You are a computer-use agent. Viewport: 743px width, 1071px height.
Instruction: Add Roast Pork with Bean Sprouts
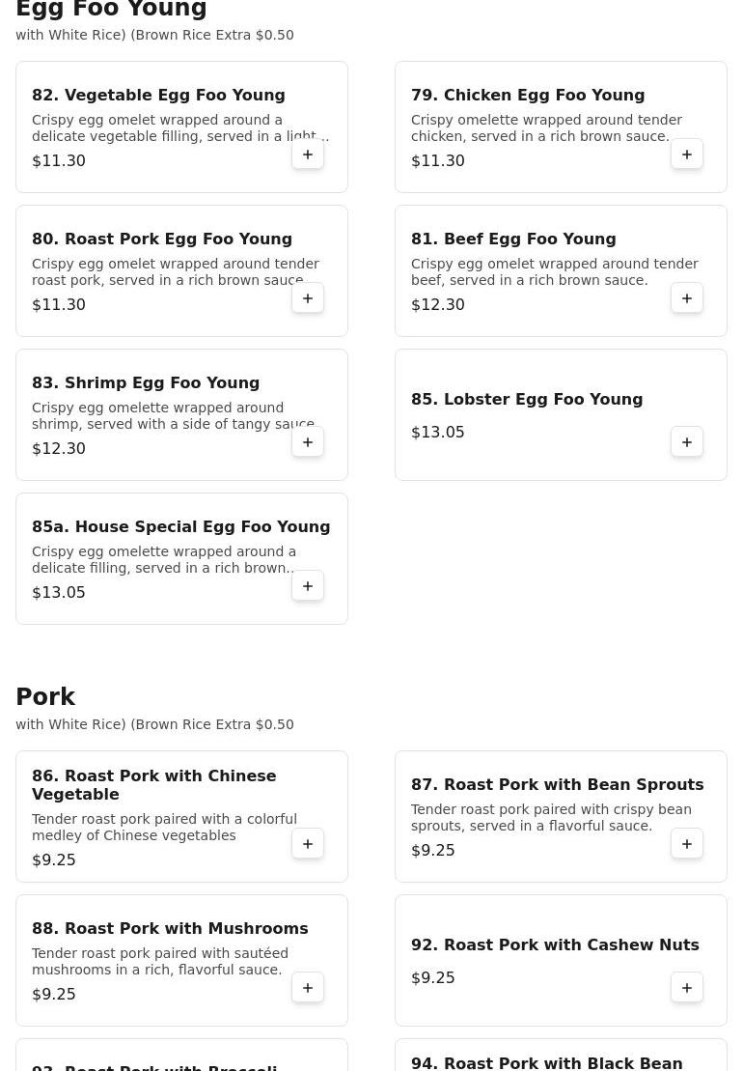point(687,844)
